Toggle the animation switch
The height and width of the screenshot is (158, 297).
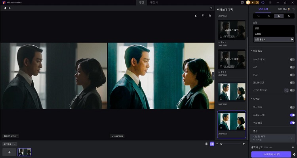click(x=292, y=83)
